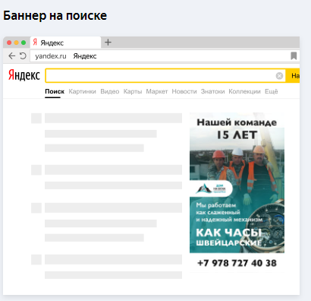The width and height of the screenshot is (311, 301).
Task: Click the browser back arrow icon
Action: (11, 56)
